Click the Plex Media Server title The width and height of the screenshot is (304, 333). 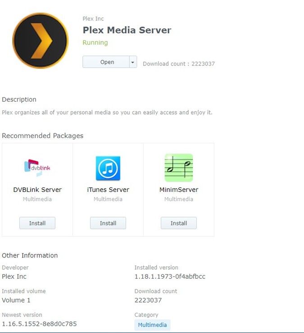[127, 30]
